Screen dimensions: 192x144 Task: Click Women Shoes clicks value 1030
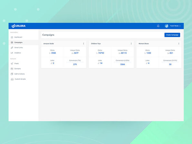pyautogui.click(x=149, y=53)
